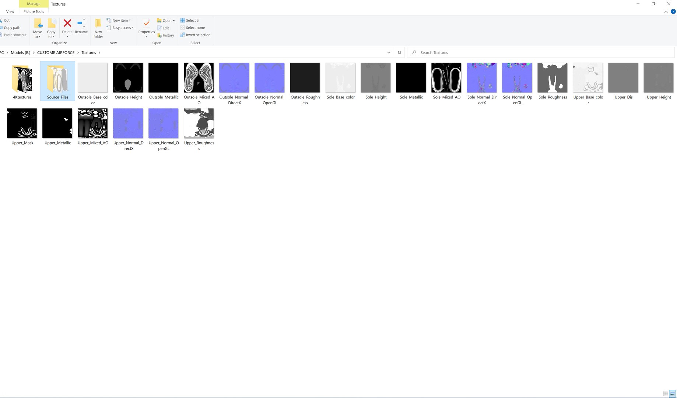Select the Source_Files folder
Image resolution: width=677 pixels, height=398 pixels.
tap(57, 82)
